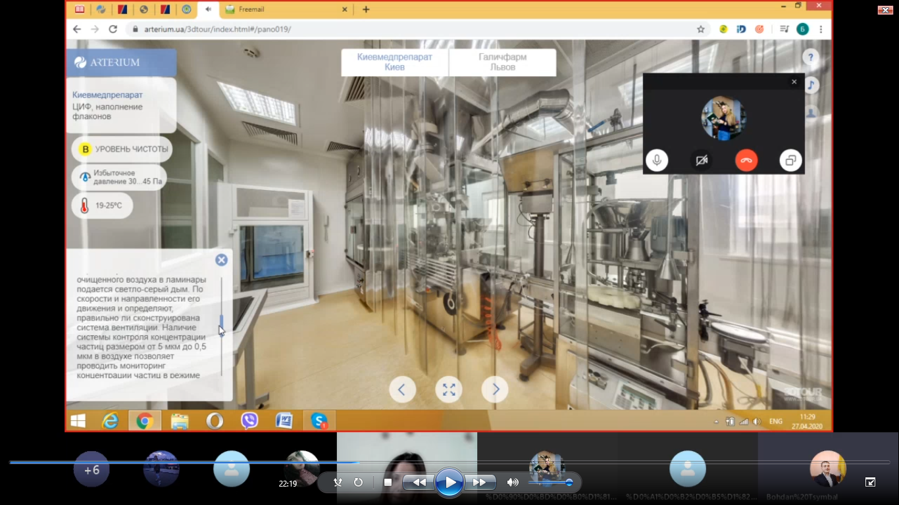Close the description text panel
899x505 pixels.
[x=222, y=260]
